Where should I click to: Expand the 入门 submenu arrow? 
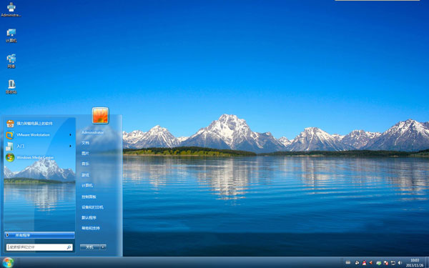[71, 146]
